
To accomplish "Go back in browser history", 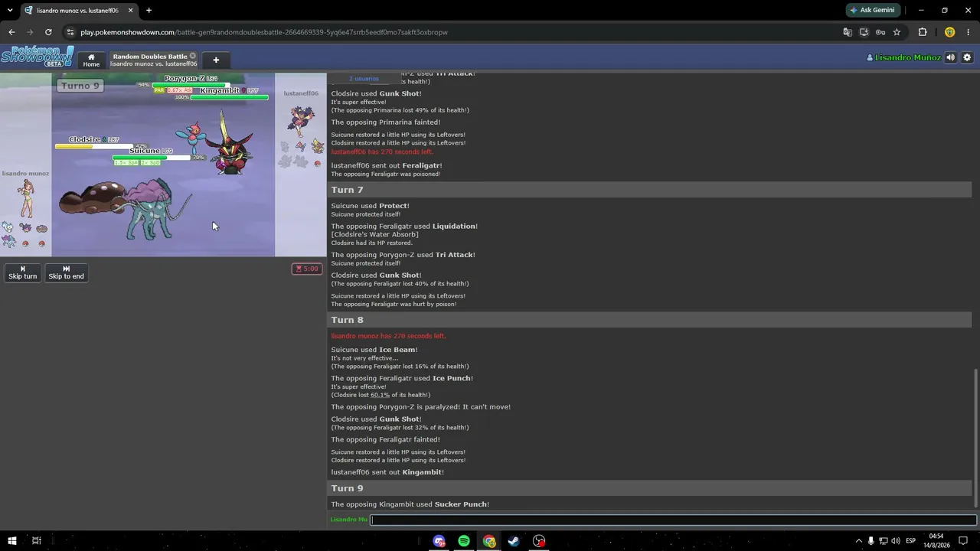I will coord(11,32).
